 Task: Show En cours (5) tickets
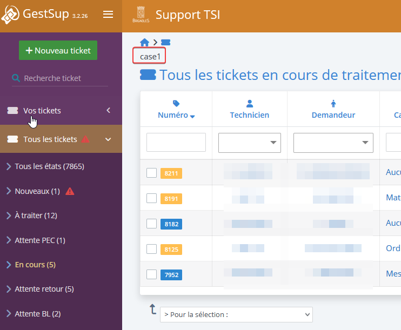(35, 265)
